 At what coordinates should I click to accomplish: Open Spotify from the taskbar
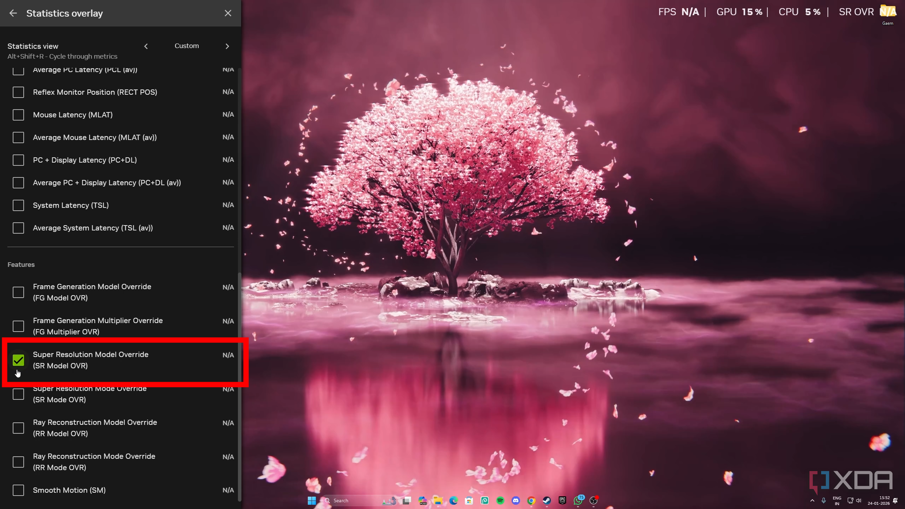pos(500,501)
